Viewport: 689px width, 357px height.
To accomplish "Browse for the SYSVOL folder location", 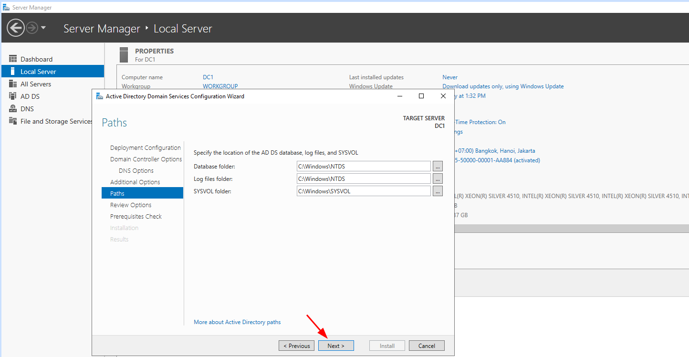I will (438, 191).
